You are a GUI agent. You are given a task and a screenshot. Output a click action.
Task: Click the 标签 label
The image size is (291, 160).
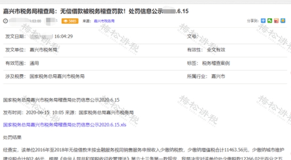point(192,63)
